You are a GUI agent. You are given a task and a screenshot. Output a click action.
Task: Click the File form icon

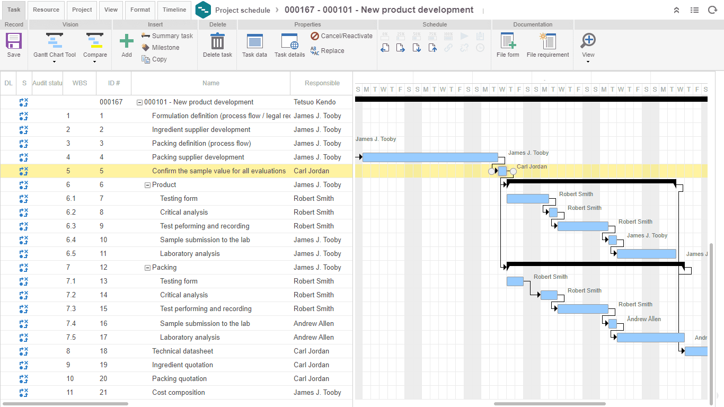[x=508, y=41]
